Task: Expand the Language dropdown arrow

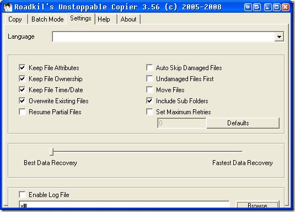Action: point(279,37)
